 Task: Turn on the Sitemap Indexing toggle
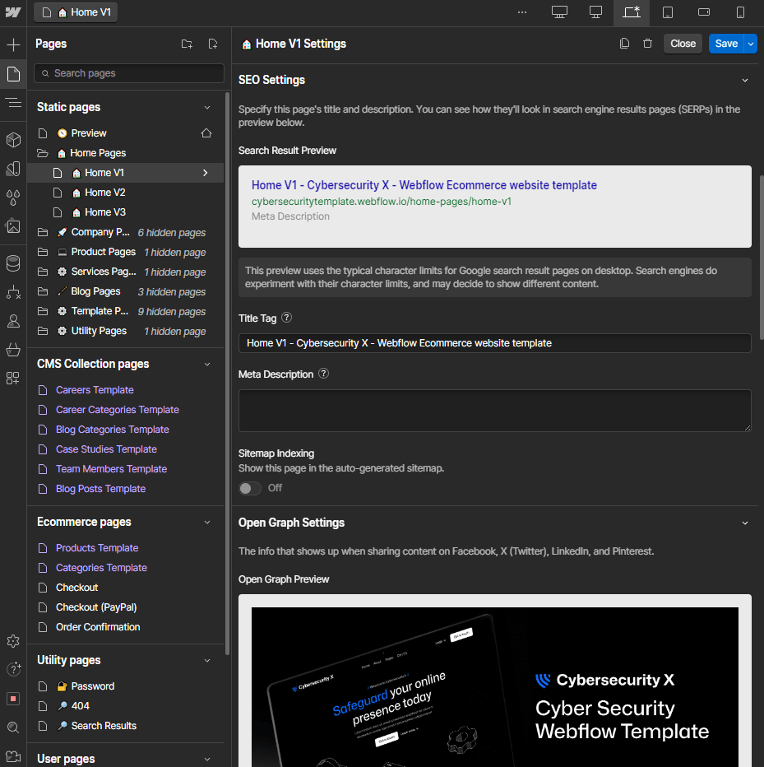click(249, 488)
